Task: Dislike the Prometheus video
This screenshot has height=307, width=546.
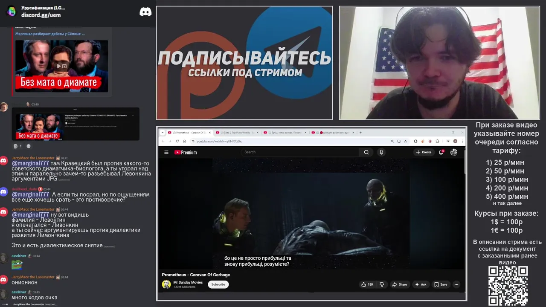Action: click(x=382, y=284)
